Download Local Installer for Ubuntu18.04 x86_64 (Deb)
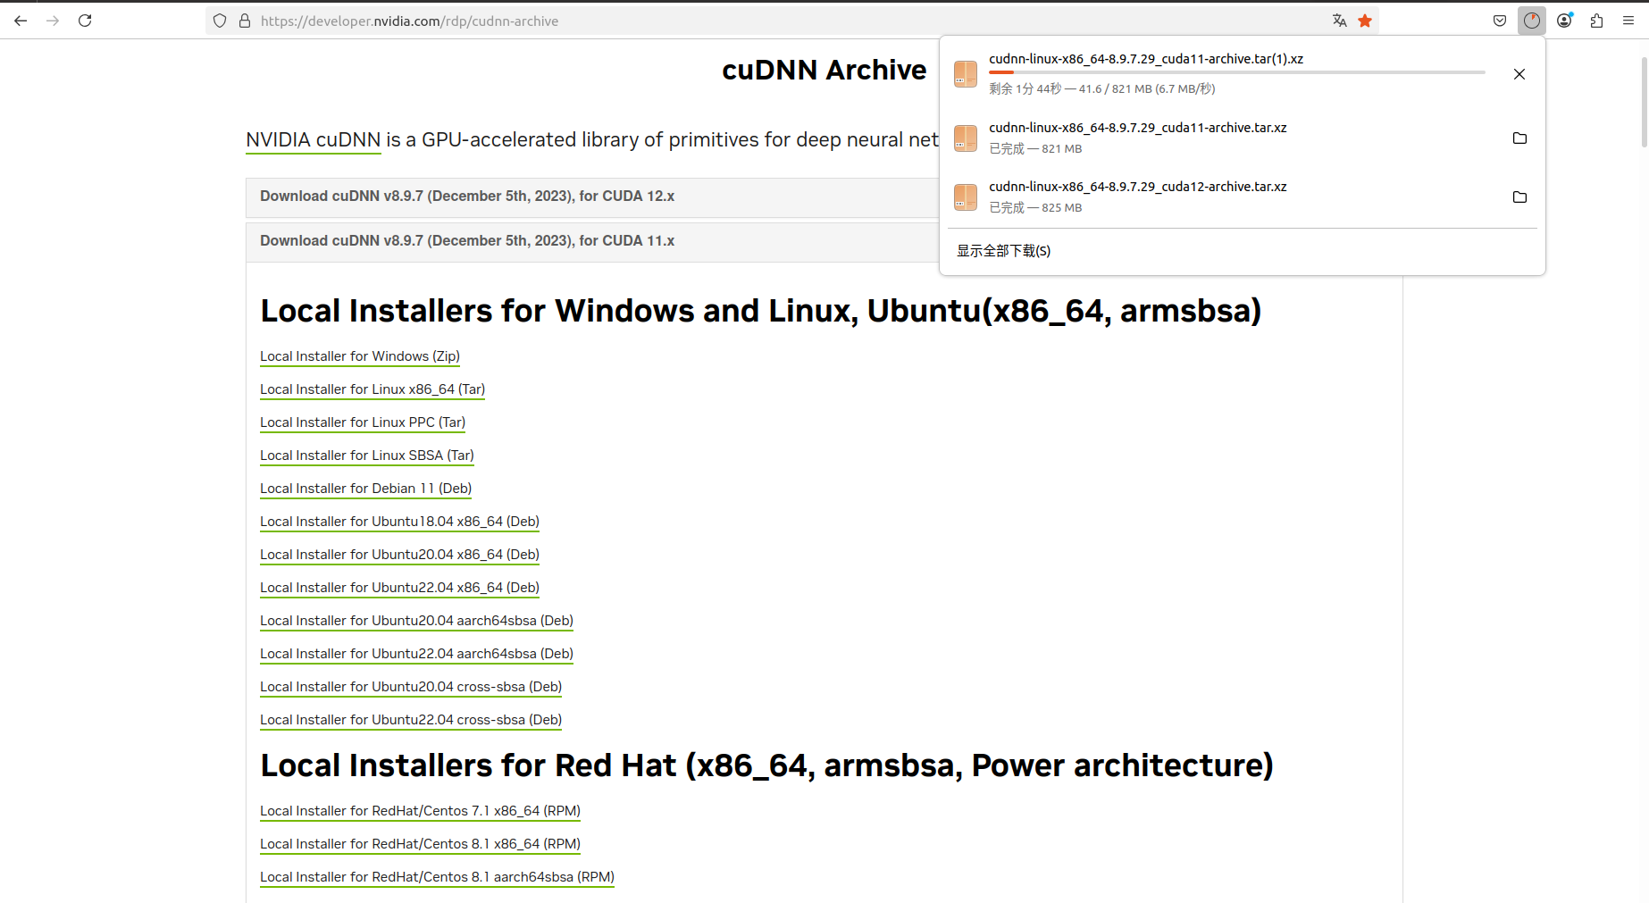The image size is (1649, 903). (399, 522)
